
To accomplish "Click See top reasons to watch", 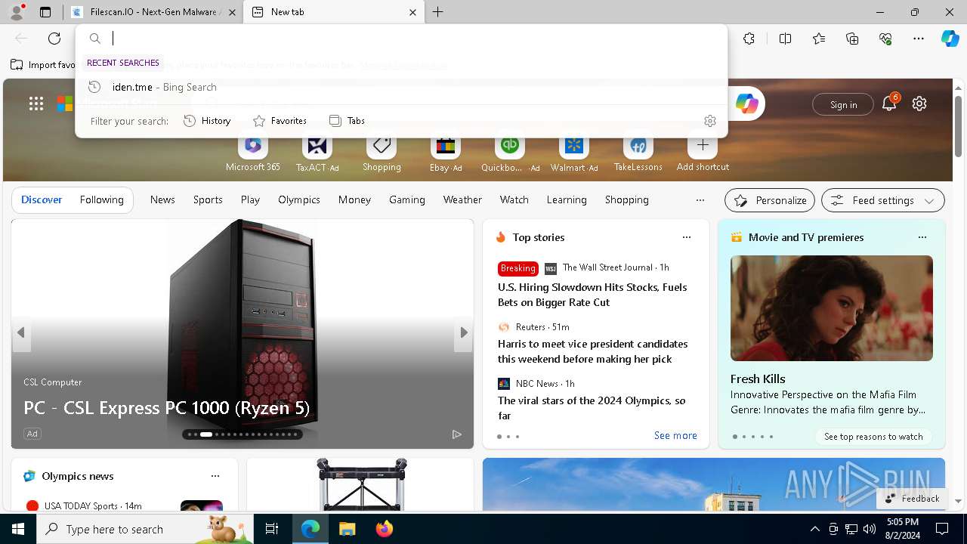I will point(873,437).
